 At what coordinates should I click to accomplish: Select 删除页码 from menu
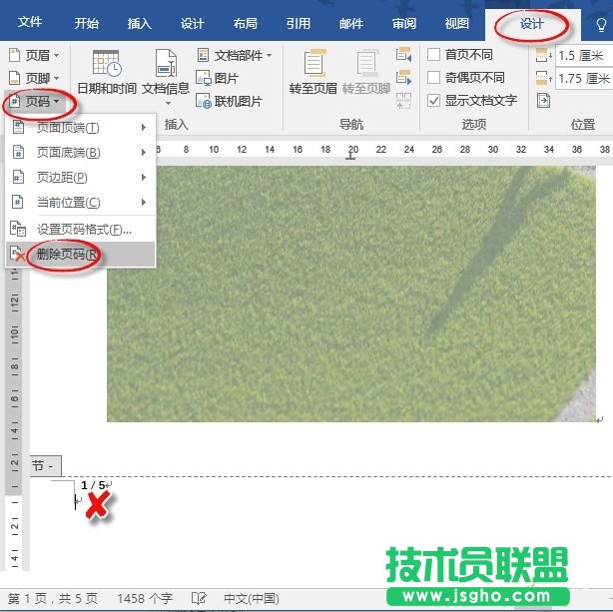coord(68,254)
